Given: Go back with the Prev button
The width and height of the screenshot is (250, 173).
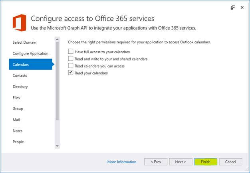Looking at the screenshot, I should click(156, 162).
